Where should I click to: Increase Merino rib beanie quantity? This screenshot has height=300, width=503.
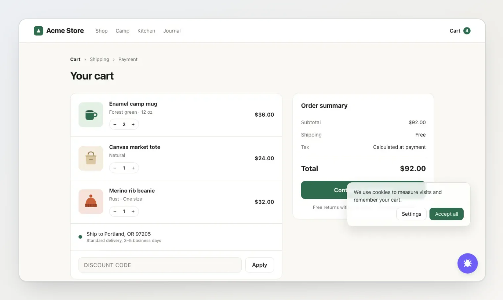click(x=133, y=211)
